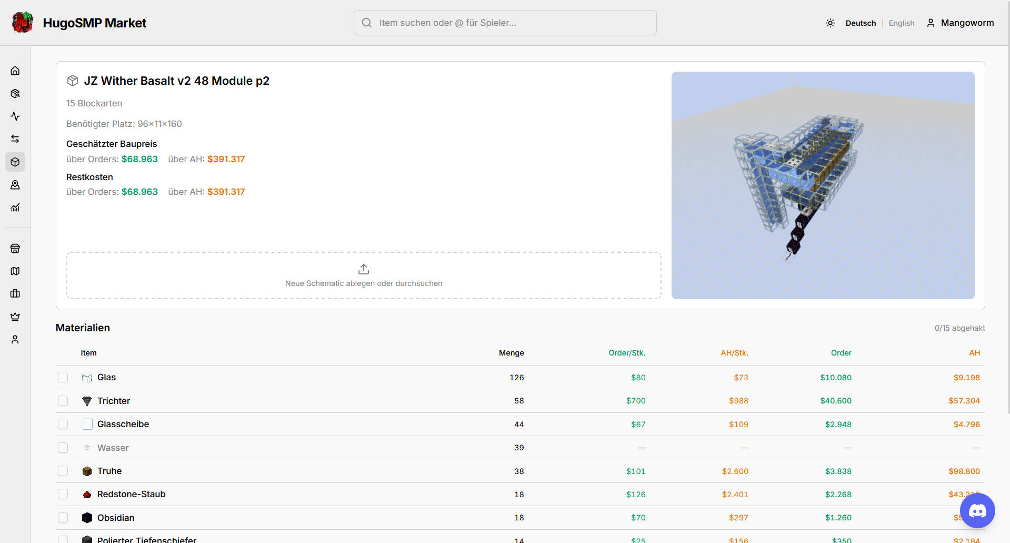Screen dimensions: 1010x543
Task: Tick the Glasscheibe checkbox
Action: point(63,424)
